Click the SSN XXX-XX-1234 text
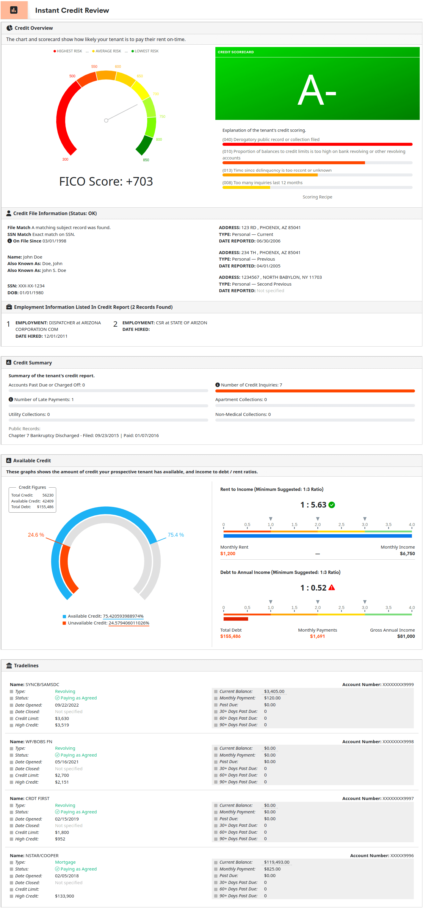The width and height of the screenshot is (423, 908). [x=26, y=286]
